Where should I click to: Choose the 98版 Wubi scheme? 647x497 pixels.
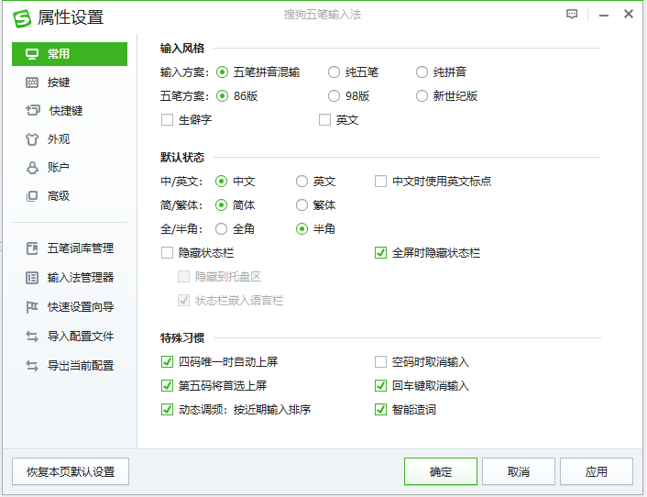point(334,96)
